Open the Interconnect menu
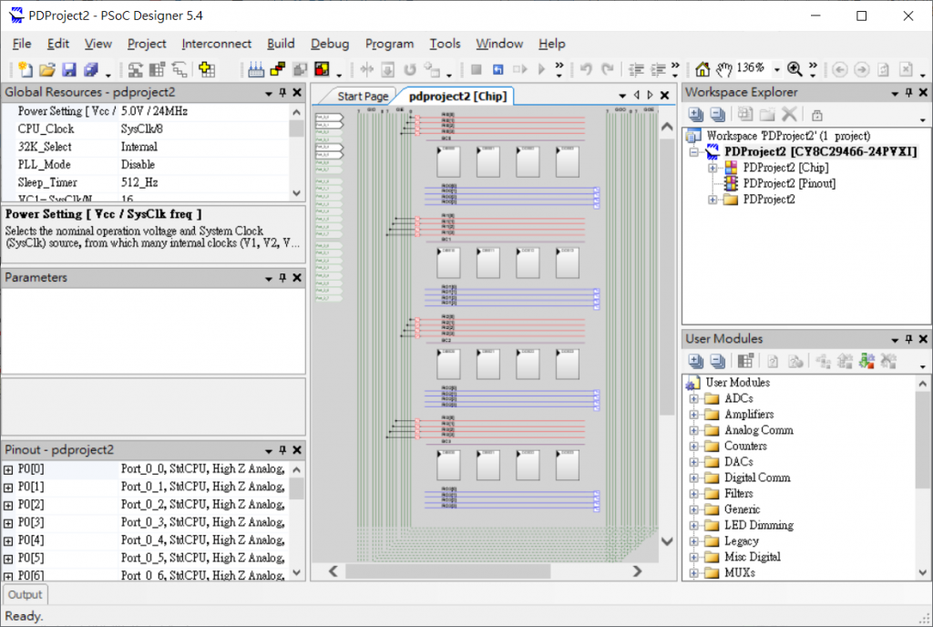Viewport: 933px width, 627px height. coord(217,44)
